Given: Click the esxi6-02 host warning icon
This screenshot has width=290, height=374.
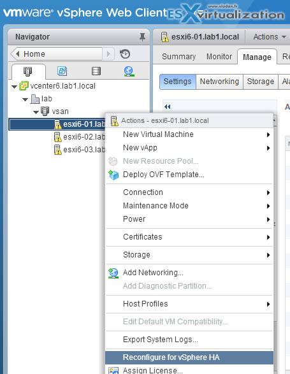Looking at the screenshot, I should coord(57,137).
